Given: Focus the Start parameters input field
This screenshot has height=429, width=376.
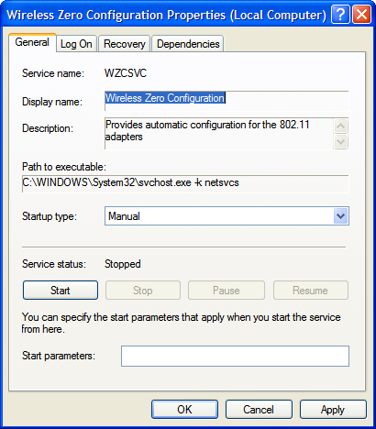Looking at the screenshot, I should (235, 356).
